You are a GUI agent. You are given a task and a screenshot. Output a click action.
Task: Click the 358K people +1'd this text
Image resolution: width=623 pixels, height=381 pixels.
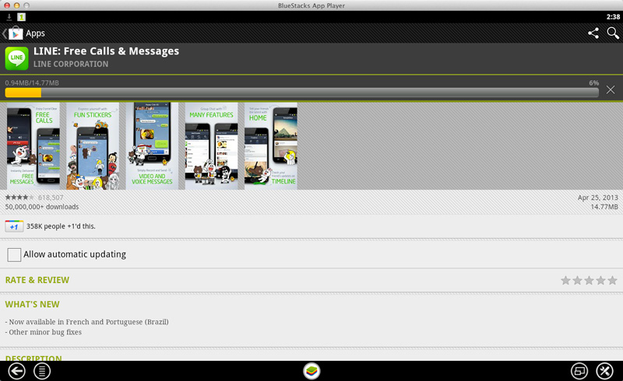pyautogui.click(x=61, y=226)
